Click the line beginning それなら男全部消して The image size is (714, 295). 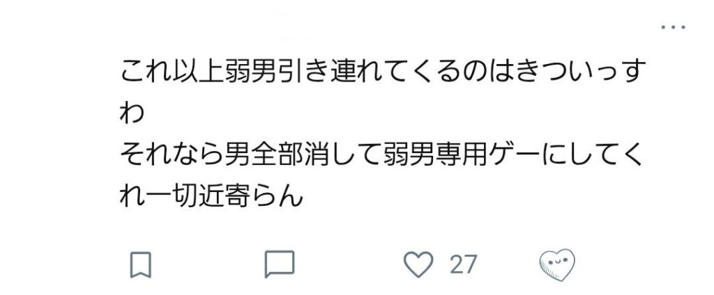(381, 156)
